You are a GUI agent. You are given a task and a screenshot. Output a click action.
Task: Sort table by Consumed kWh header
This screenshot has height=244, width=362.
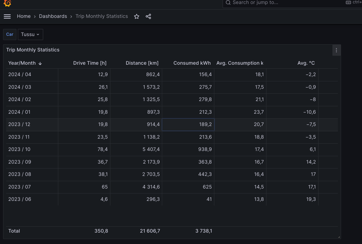click(x=192, y=63)
